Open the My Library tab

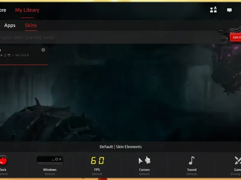coord(27,10)
